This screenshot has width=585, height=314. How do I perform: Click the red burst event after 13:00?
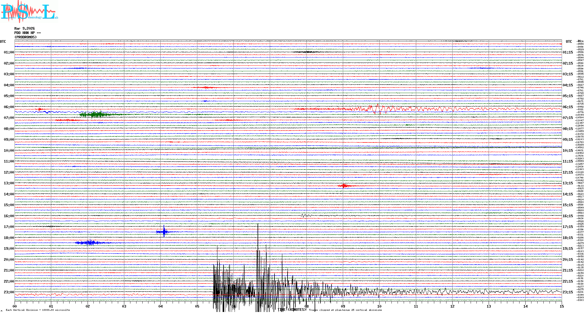coord(344,186)
